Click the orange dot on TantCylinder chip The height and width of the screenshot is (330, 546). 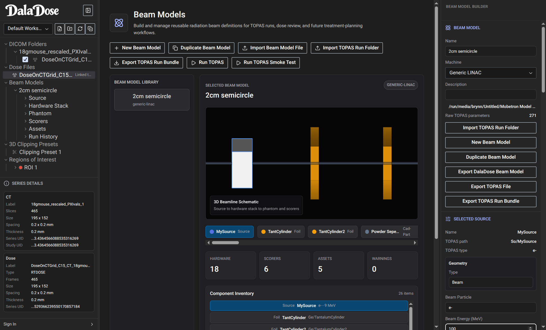pyautogui.click(x=264, y=232)
